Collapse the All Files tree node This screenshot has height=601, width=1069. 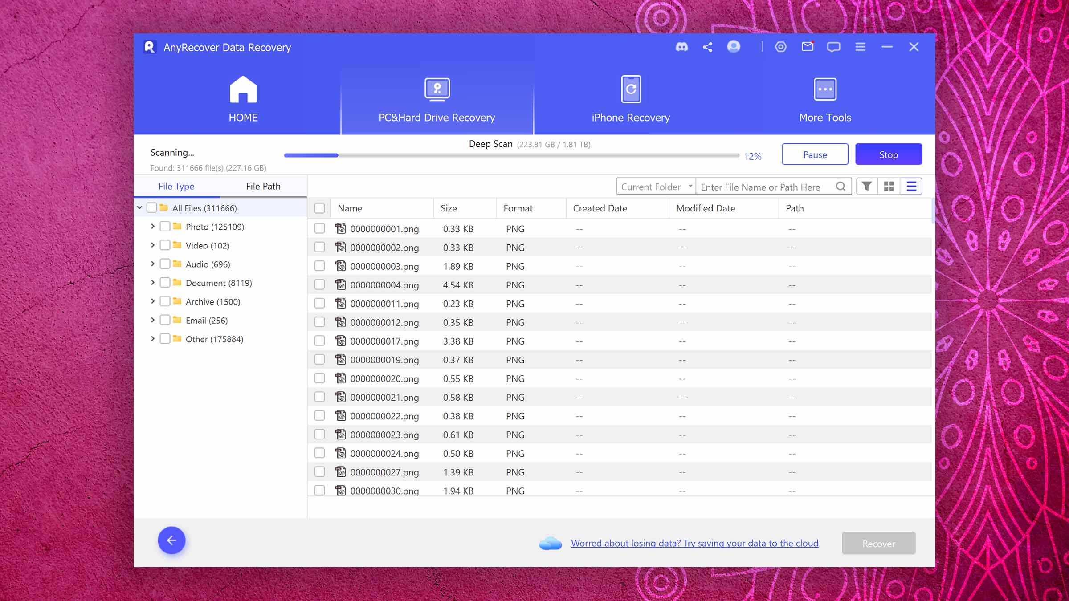tap(139, 207)
